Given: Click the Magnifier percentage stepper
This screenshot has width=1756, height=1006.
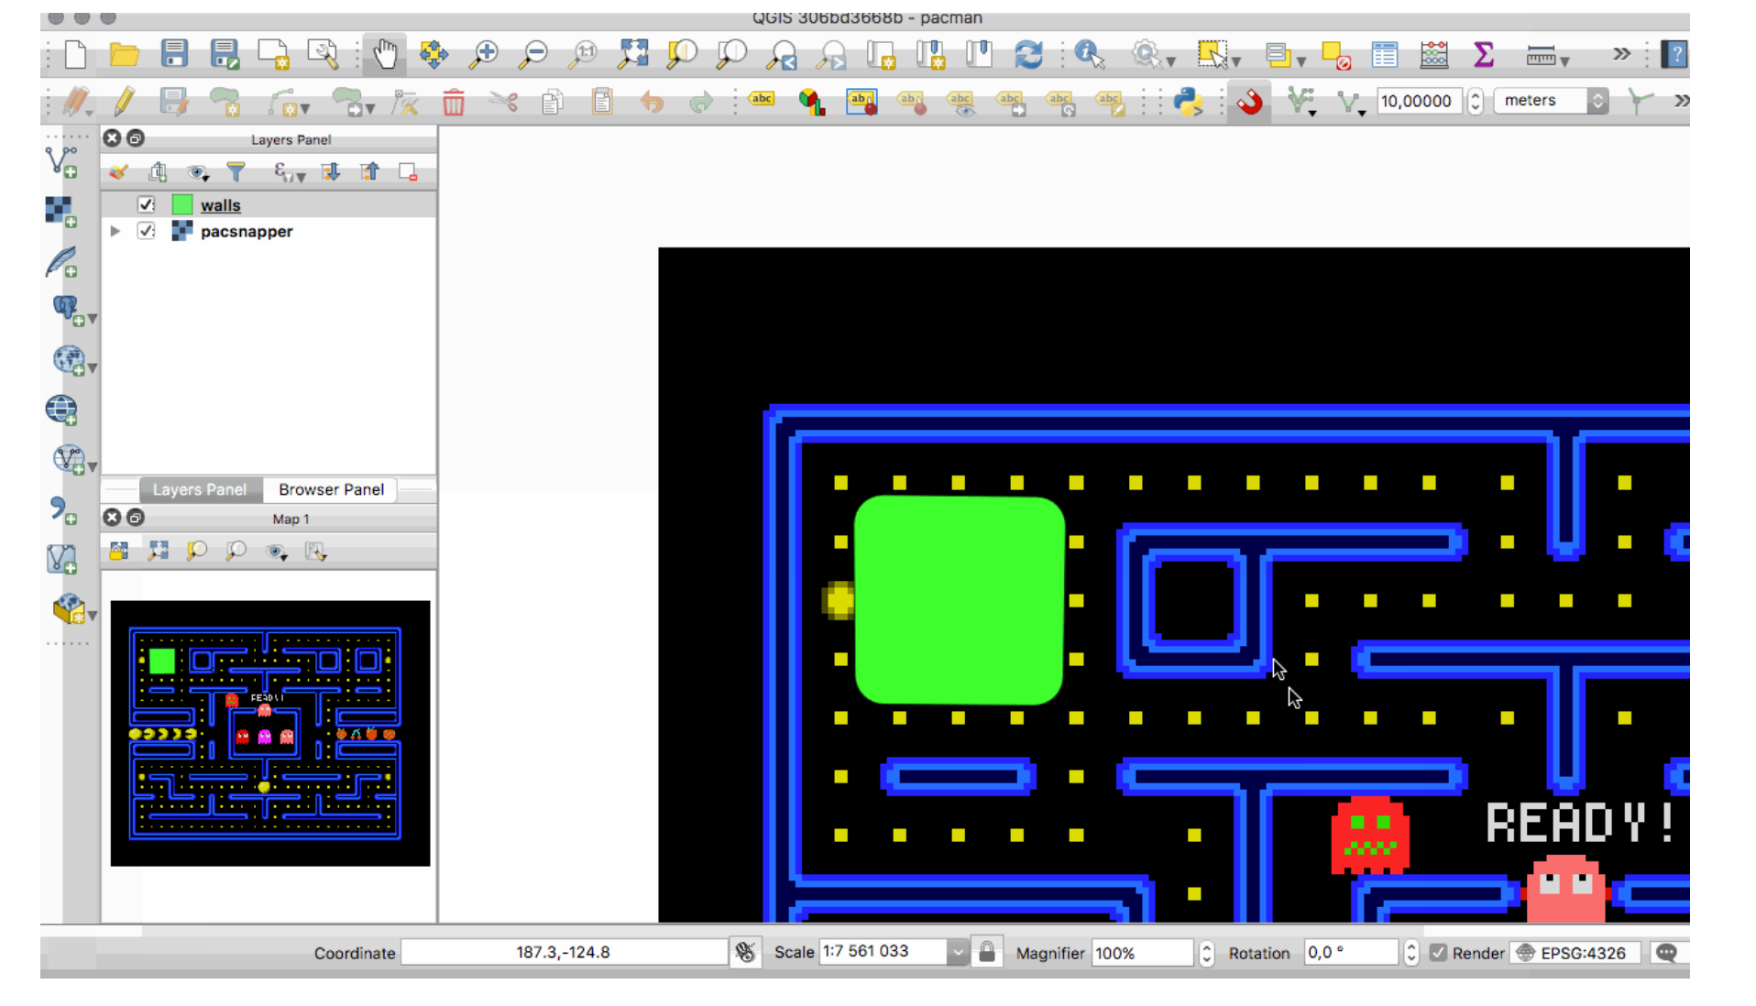Looking at the screenshot, I should pos(1207,953).
